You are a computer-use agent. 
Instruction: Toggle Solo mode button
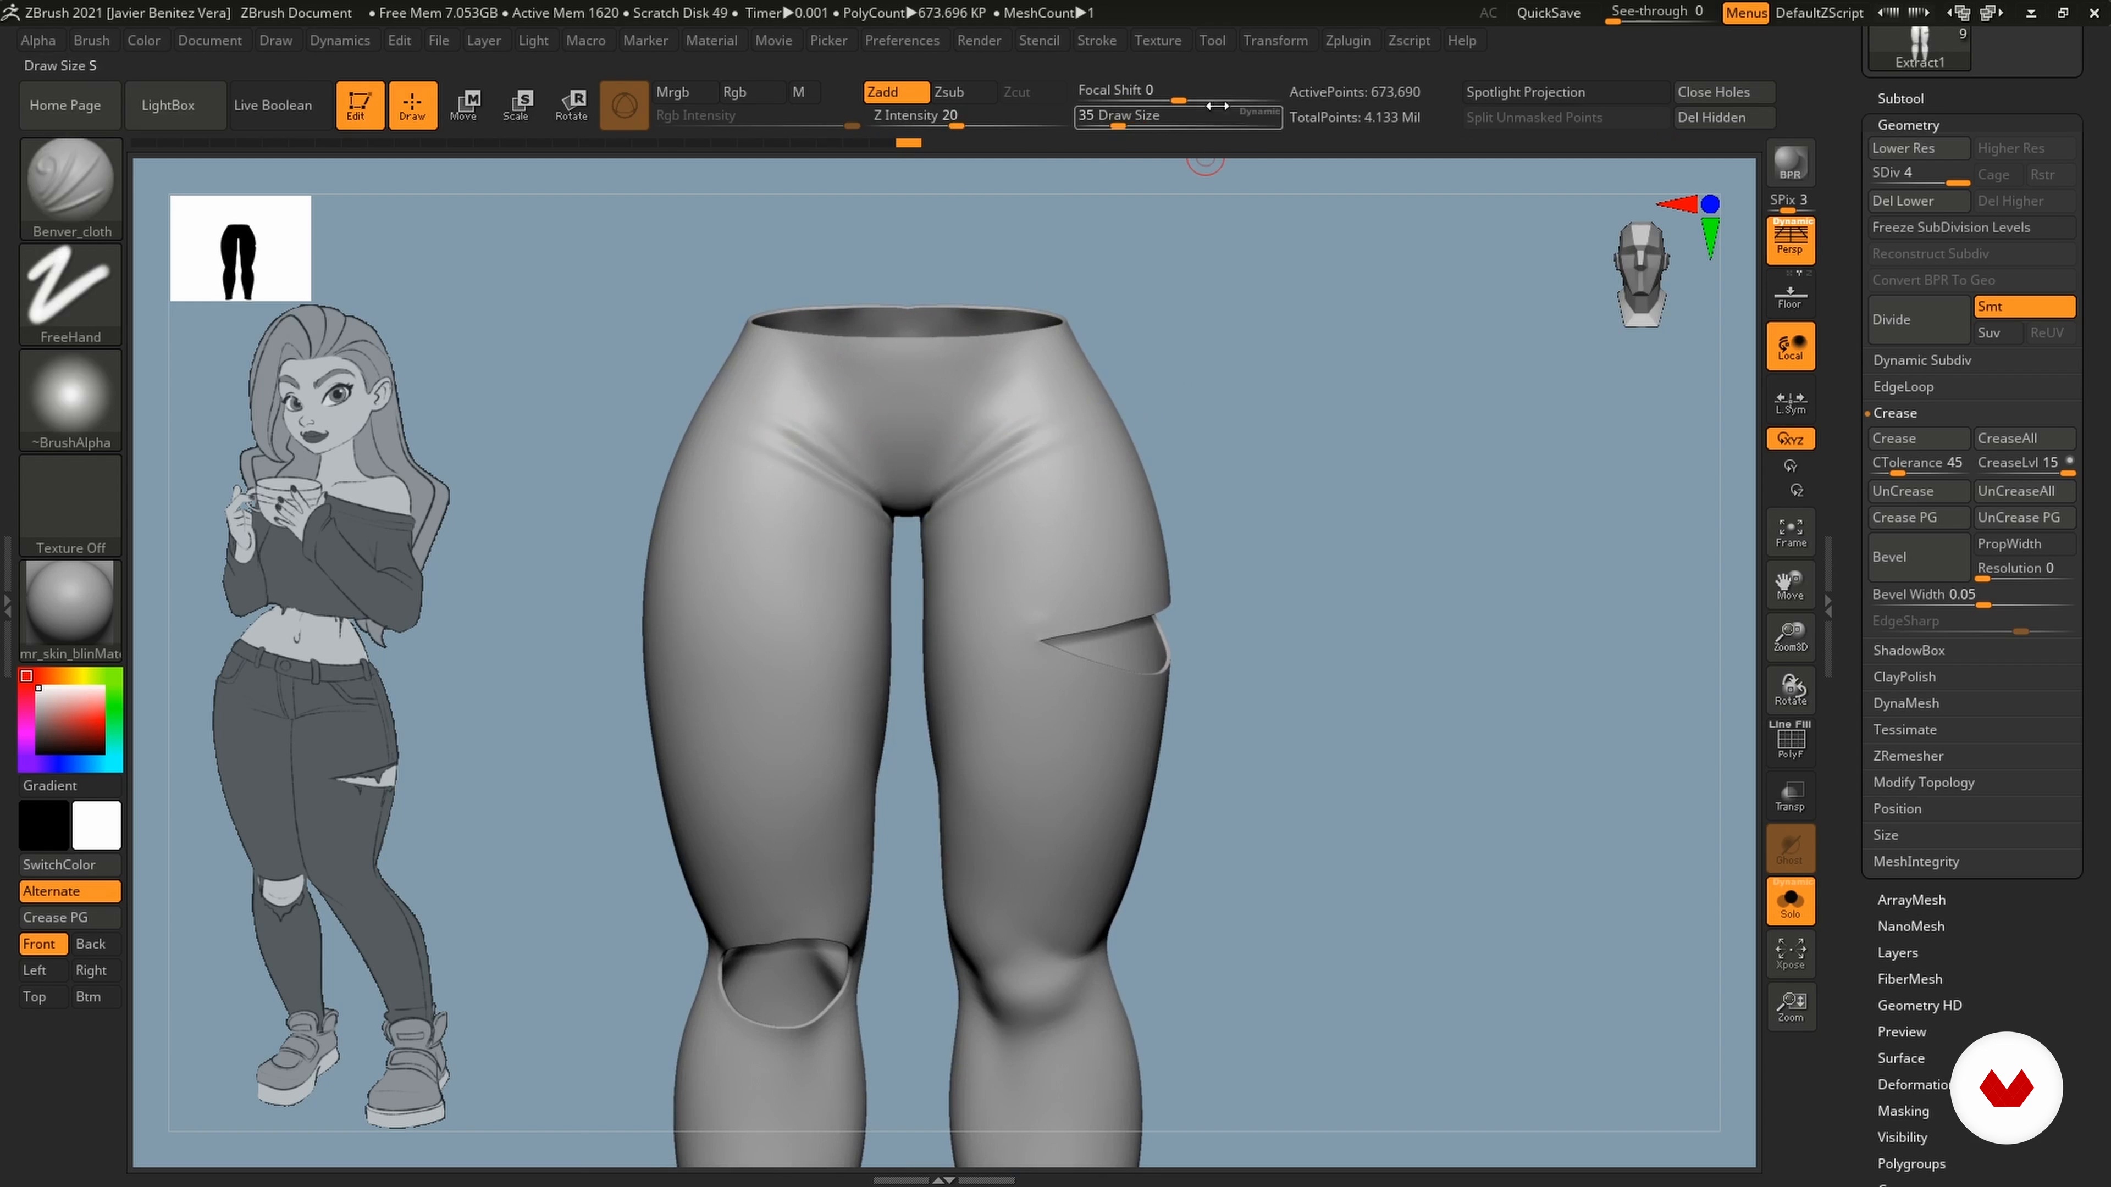[x=1790, y=901]
